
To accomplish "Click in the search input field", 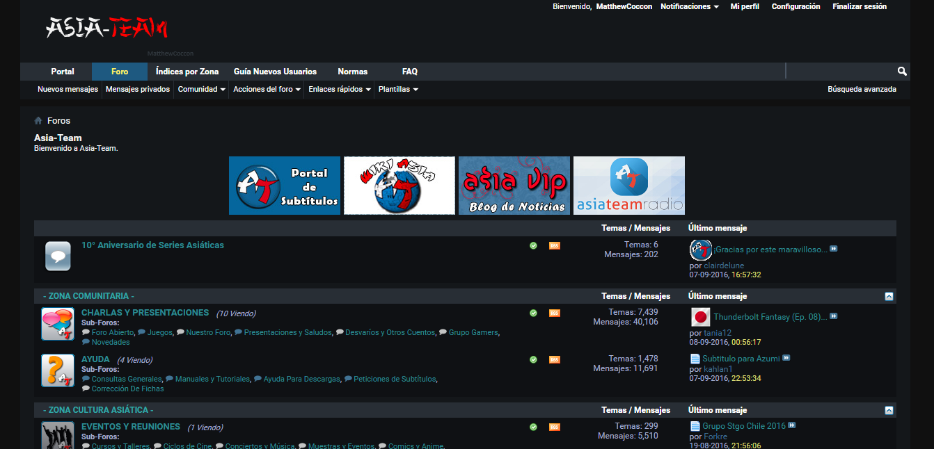I will (x=841, y=71).
